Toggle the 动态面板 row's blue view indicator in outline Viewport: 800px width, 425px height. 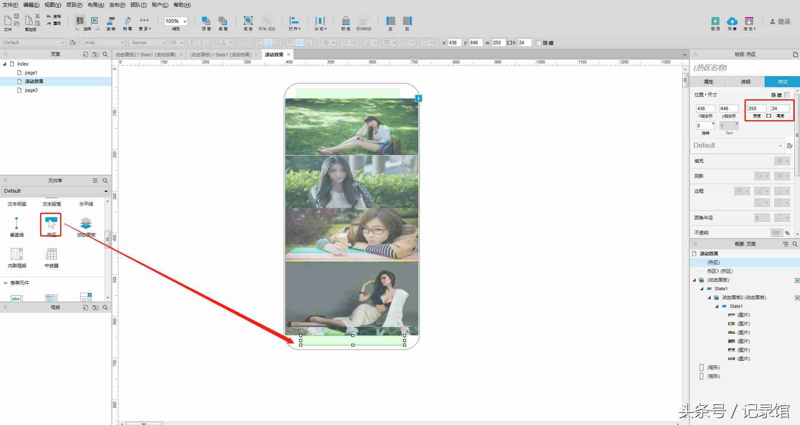click(797, 280)
